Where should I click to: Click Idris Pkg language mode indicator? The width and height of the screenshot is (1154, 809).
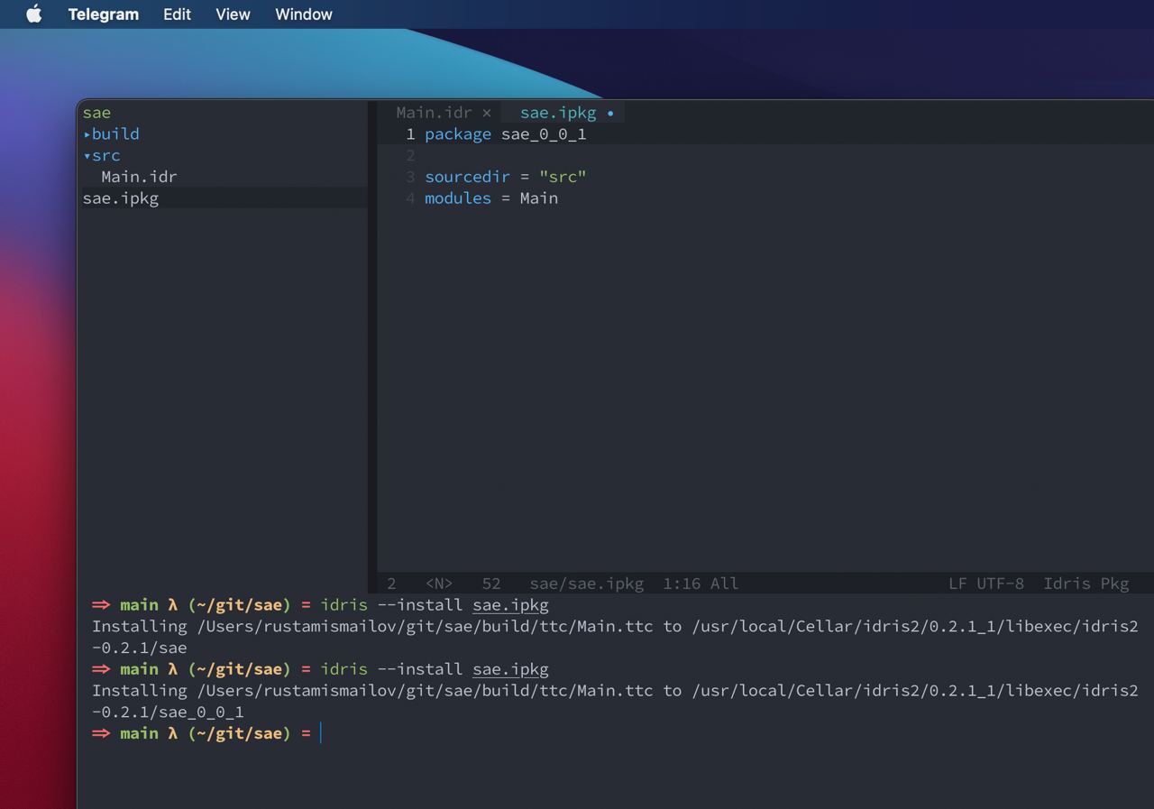[x=1086, y=584]
